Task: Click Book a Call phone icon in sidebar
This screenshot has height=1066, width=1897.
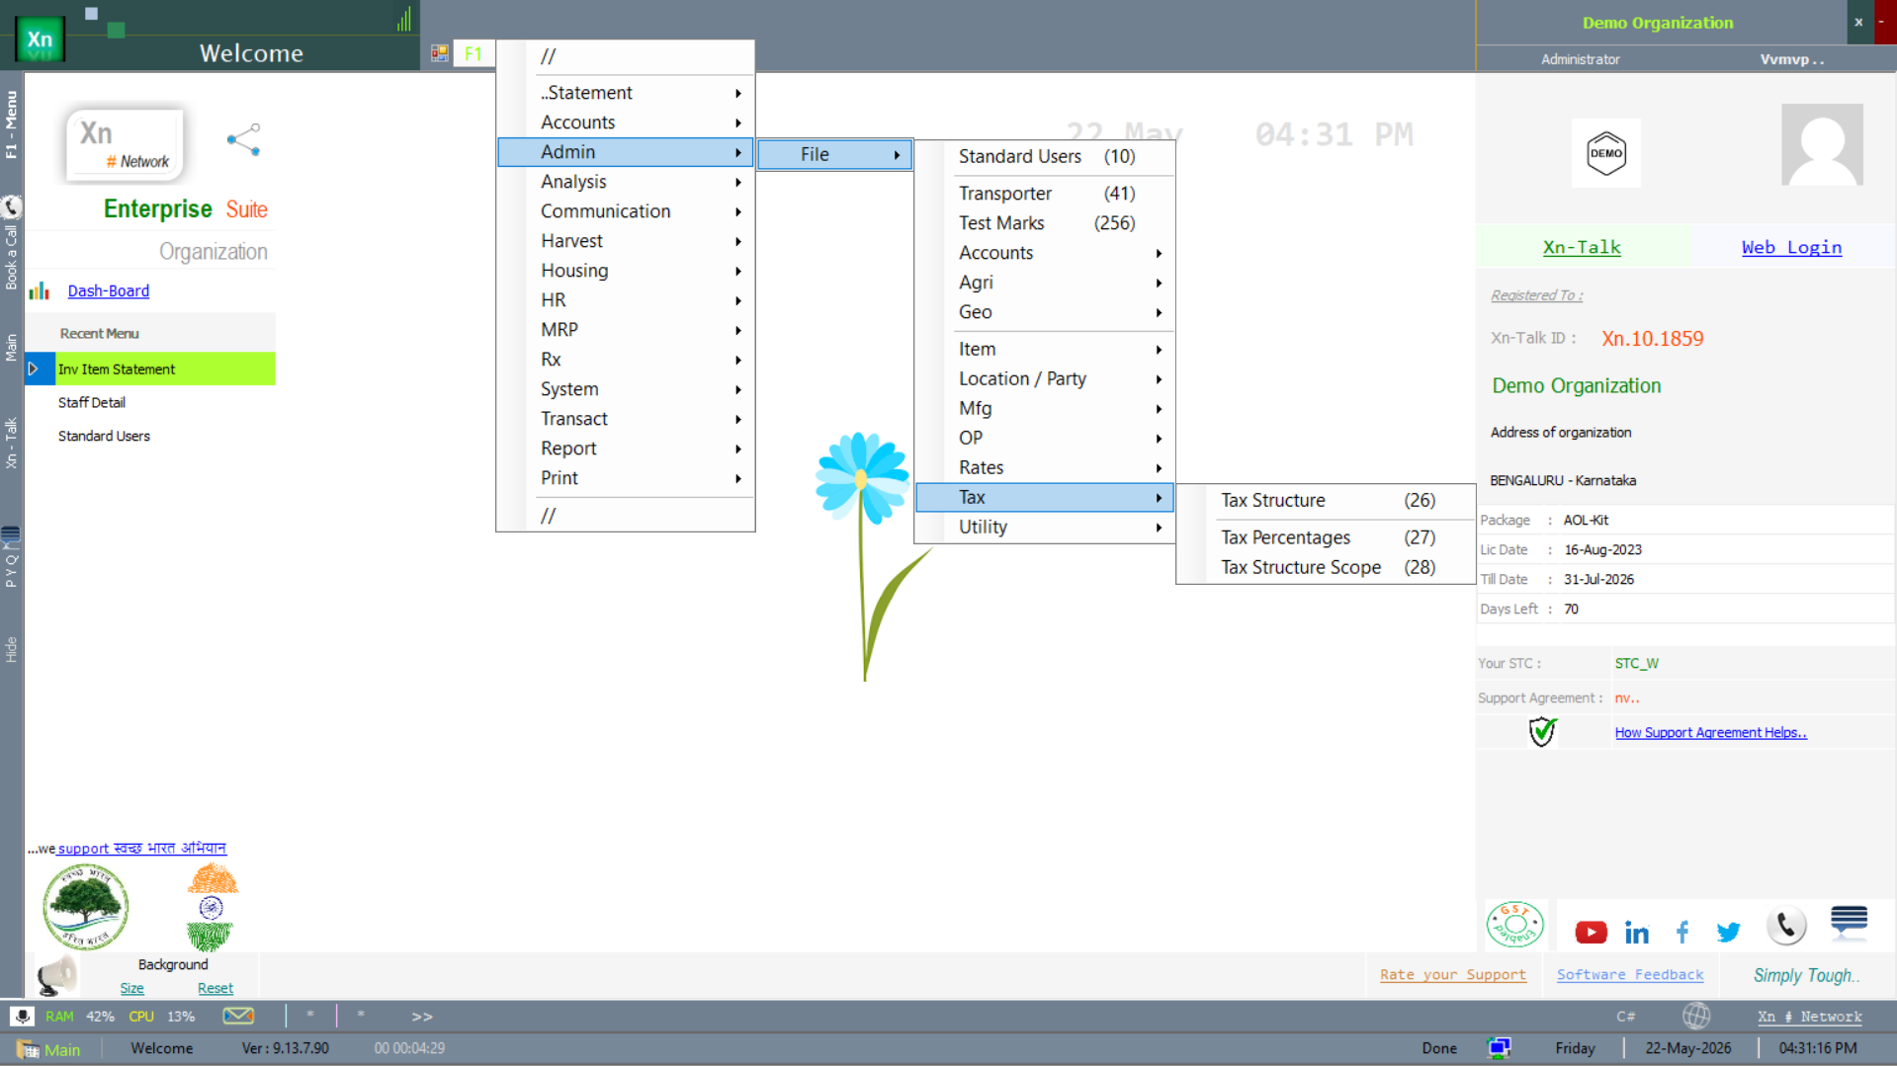Action: [12, 206]
